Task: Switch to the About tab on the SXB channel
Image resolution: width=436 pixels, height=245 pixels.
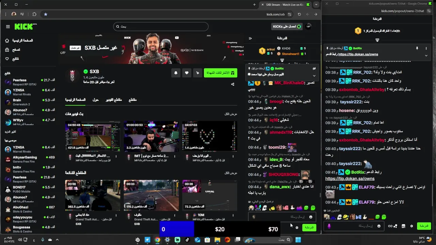Action: point(96,100)
